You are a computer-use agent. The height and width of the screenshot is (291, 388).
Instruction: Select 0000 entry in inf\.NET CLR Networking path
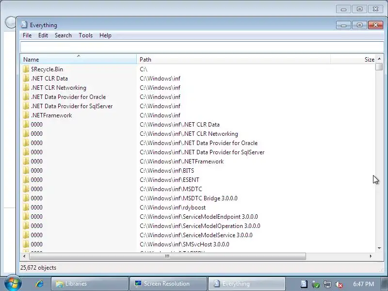coord(37,134)
